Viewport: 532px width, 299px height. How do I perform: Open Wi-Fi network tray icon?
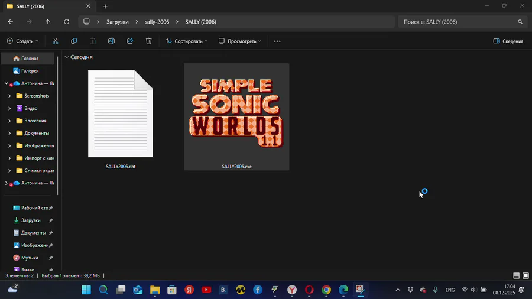[465, 290]
